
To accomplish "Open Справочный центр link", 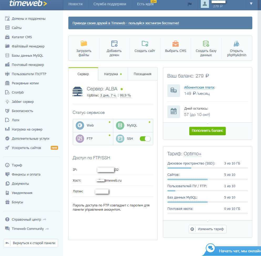I will (x=26, y=219).
